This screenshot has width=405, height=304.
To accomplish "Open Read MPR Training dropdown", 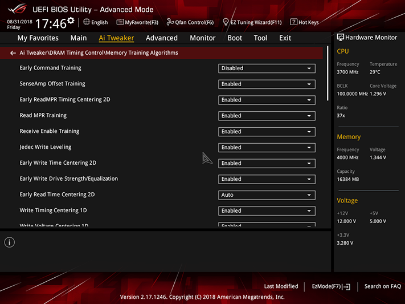I will pyautogui.click(x=267, y=116).
